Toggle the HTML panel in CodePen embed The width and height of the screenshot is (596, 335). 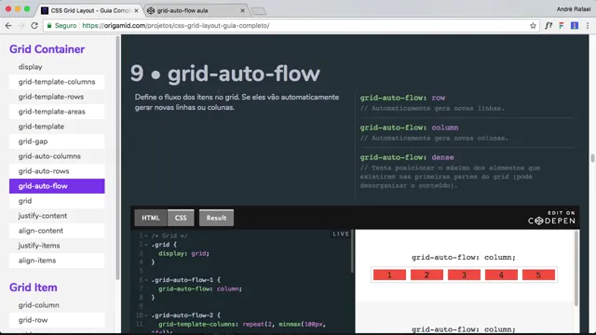pyautogui.click(x=151, y=218)
